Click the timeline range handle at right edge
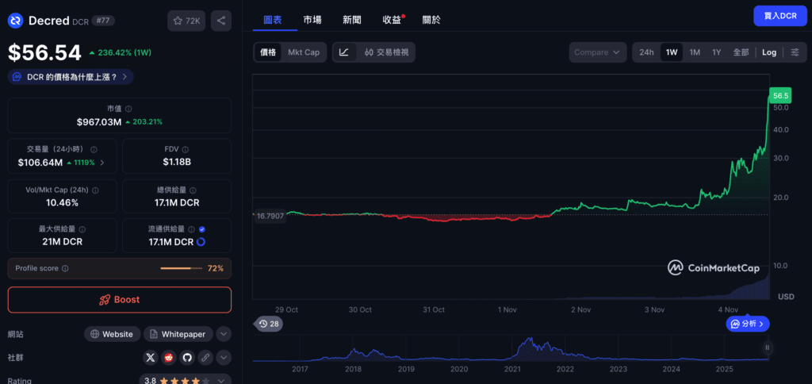 pos(767,348)
